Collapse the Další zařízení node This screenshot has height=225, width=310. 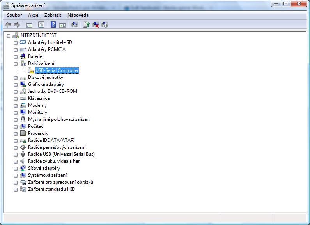click(x=16, y=64)
